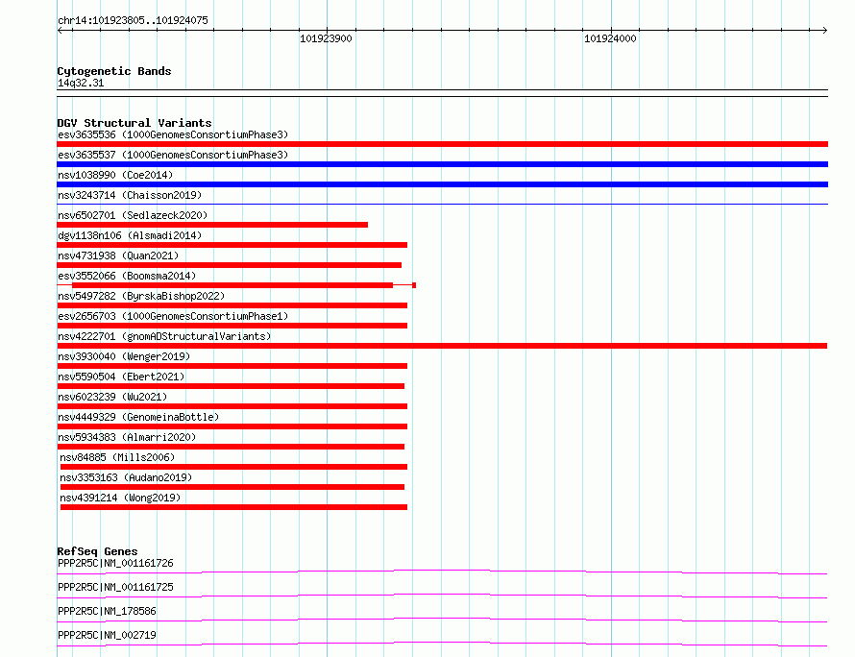Open variant dgv1138n106 (Alsmadi2014)
Viewport: 855px width, 657px height.
[130, 235]
